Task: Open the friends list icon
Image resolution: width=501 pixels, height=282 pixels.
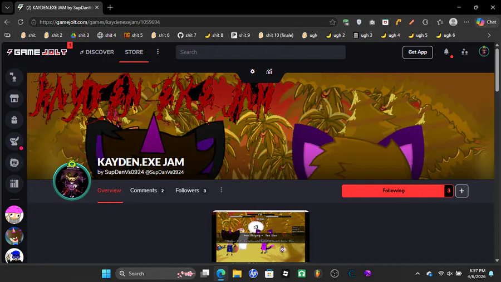Action: (x=465, y=52)
